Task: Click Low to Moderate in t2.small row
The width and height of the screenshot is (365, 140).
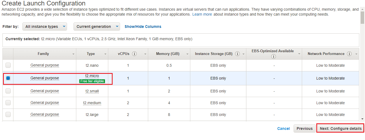Action: pyautogui.click(x=330, y=91)
